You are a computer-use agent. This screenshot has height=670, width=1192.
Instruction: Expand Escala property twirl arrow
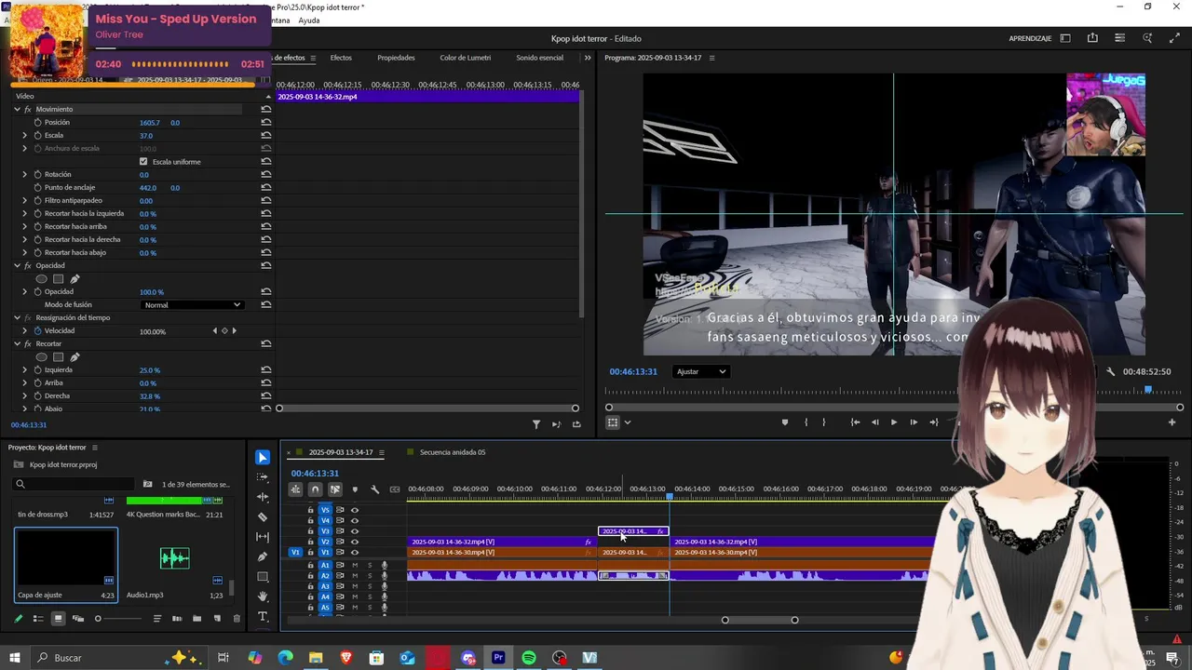coord(25,135)
